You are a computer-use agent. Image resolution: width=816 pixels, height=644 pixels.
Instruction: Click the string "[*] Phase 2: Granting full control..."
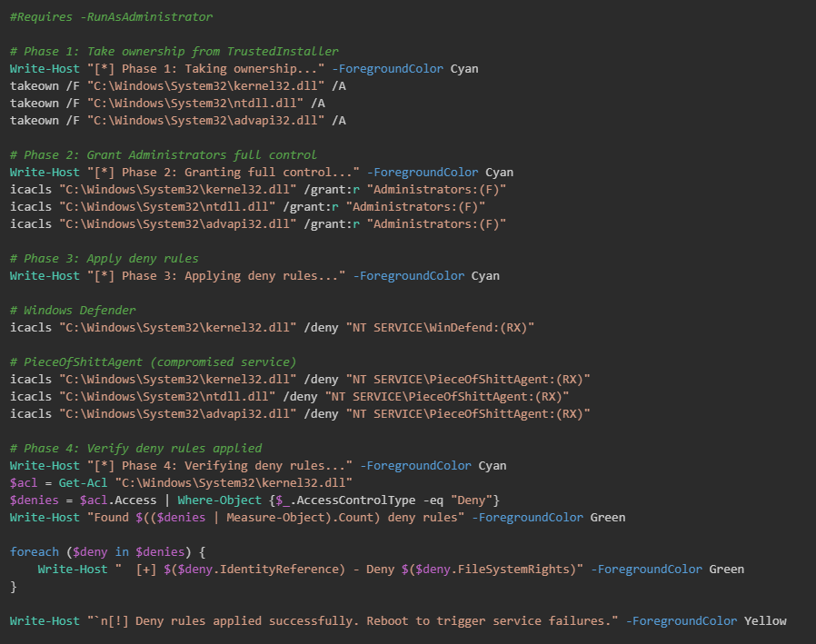tap(224, 173)
